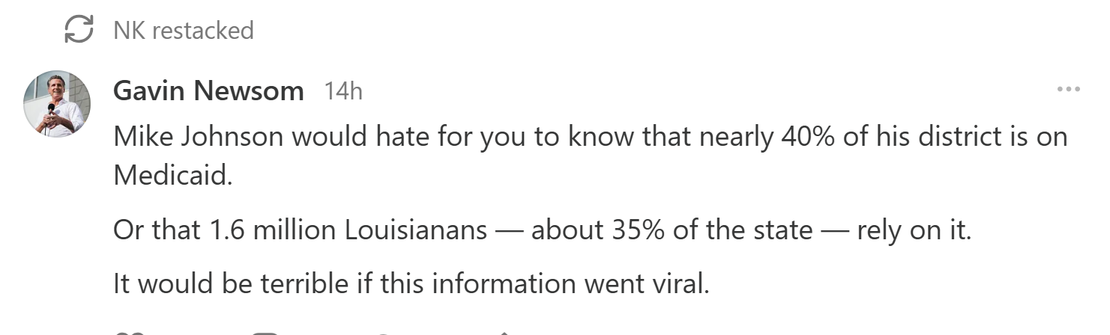
Task: Restack the note using the bottom restack icon
Action: 384,333
